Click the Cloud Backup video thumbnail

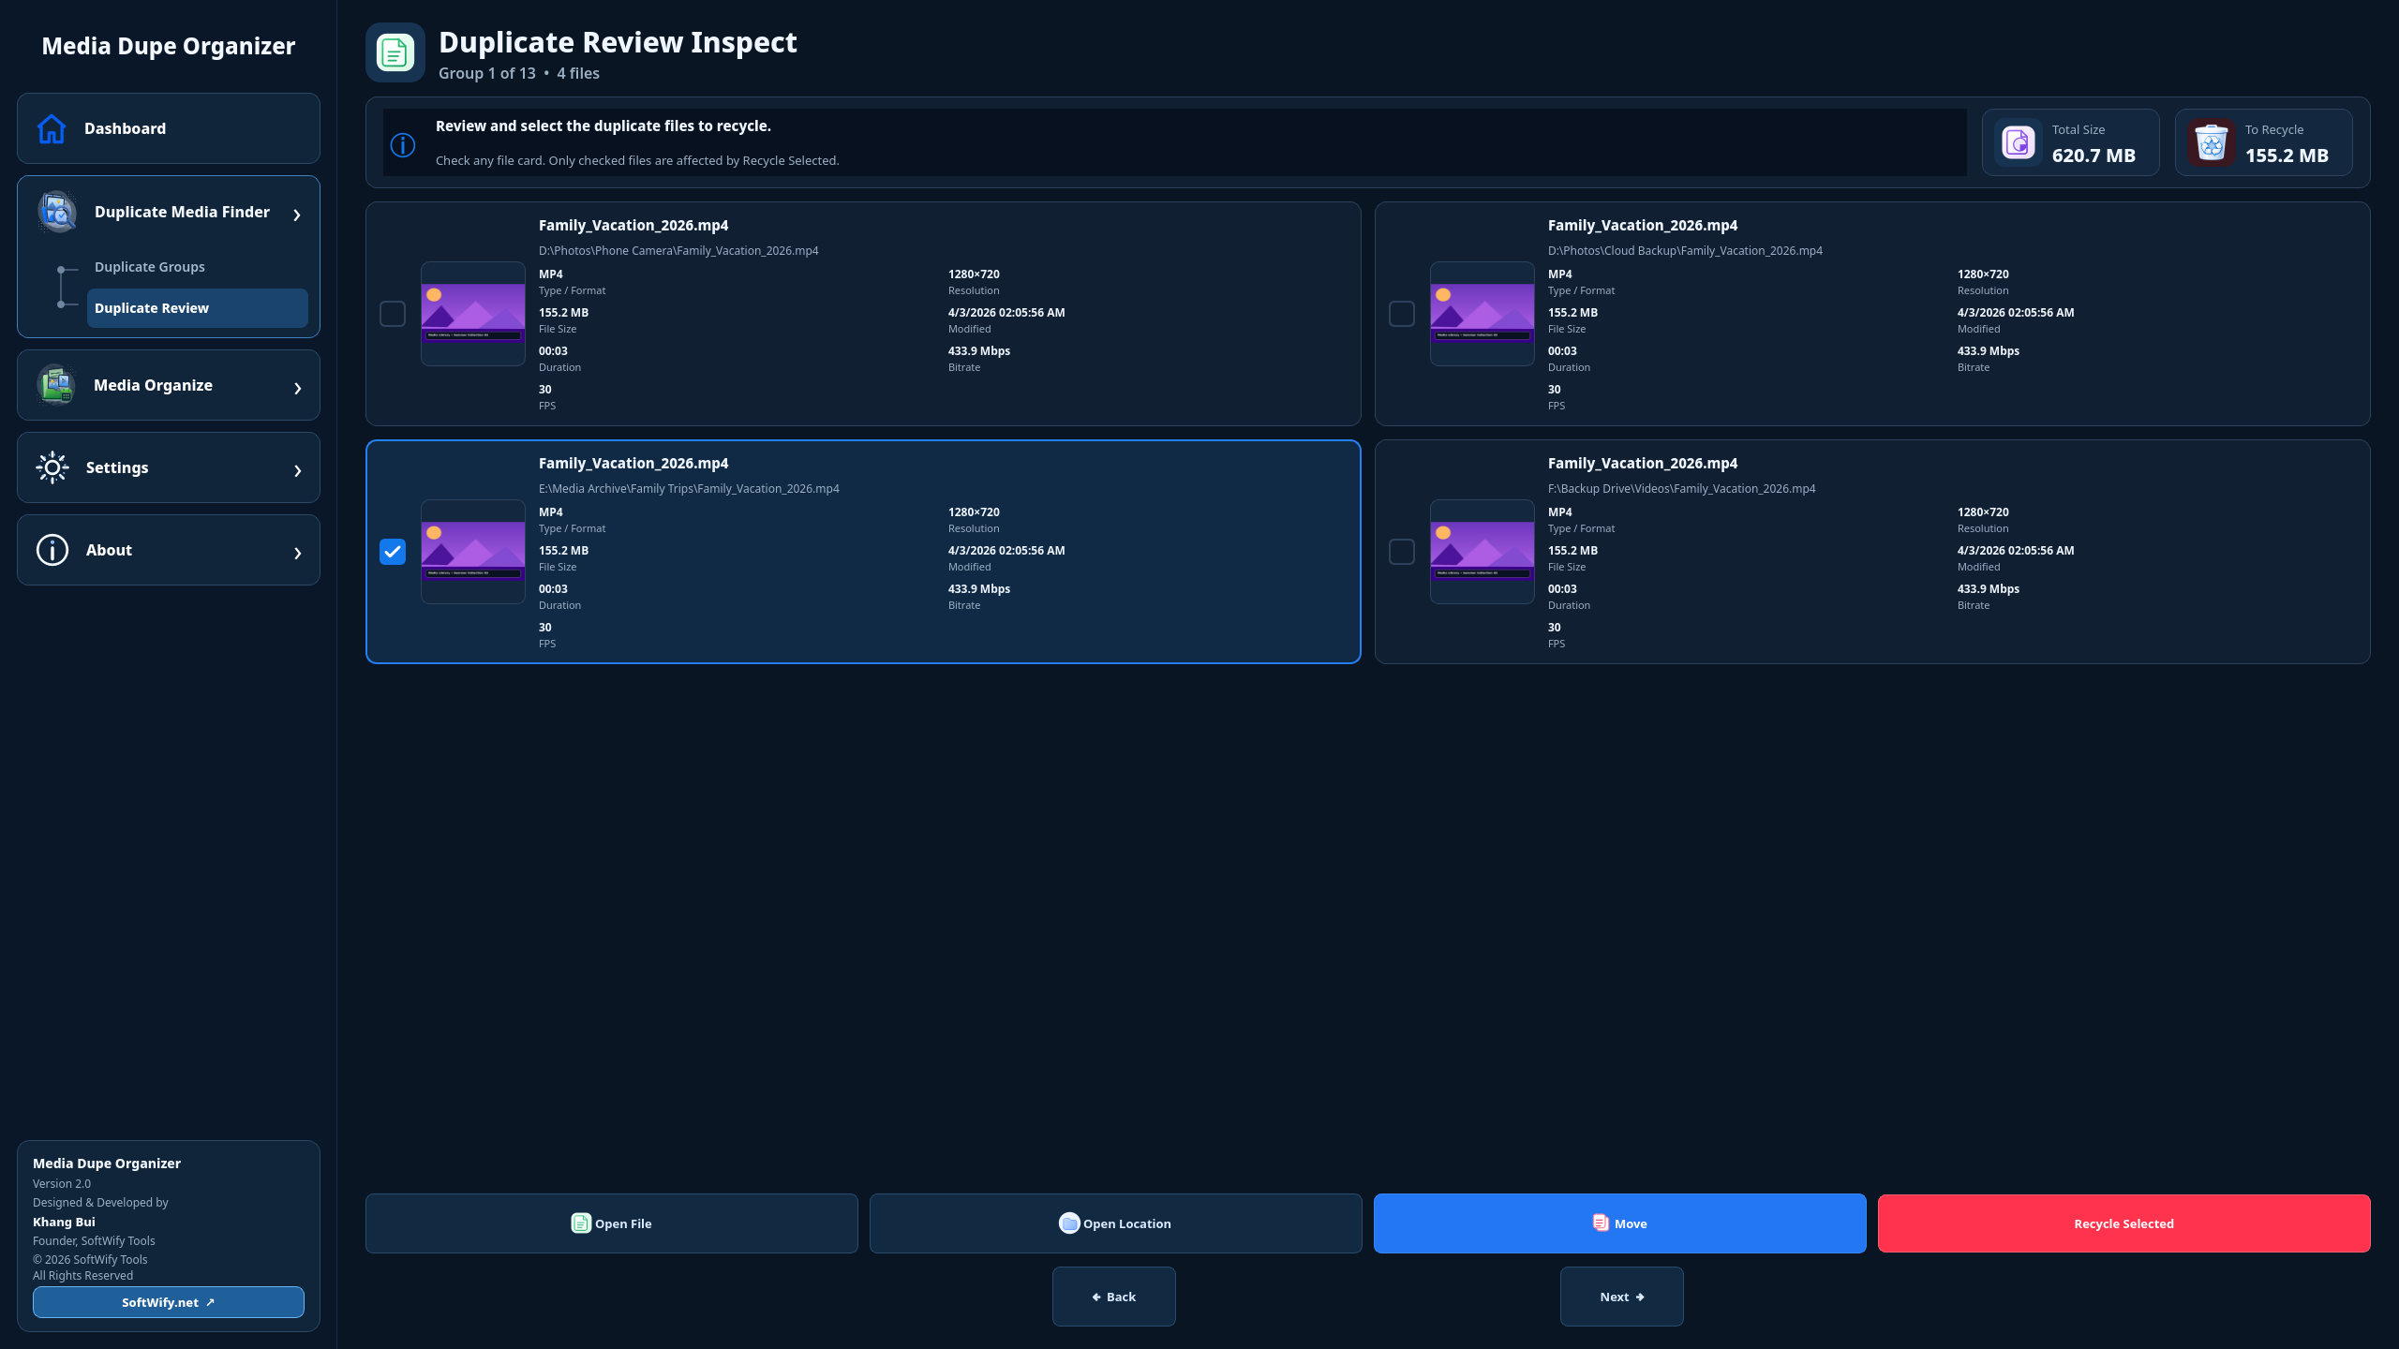tap(1483, 314)
